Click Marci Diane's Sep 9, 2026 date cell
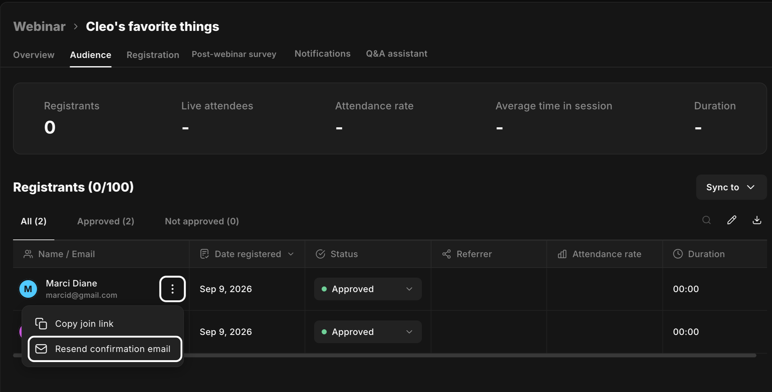Viewport: 772px width, 392px height. [x=226, y=289]
